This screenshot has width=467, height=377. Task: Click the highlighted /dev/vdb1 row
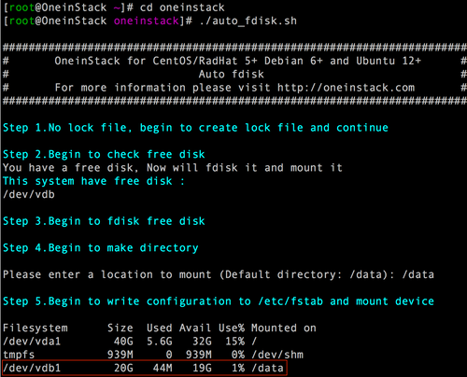coord(145,369)
